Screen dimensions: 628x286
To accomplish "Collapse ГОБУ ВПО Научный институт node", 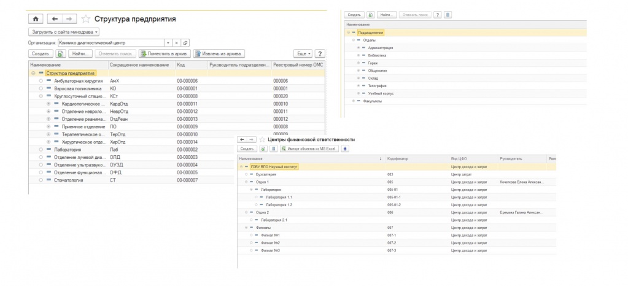I will click(241, 167).
